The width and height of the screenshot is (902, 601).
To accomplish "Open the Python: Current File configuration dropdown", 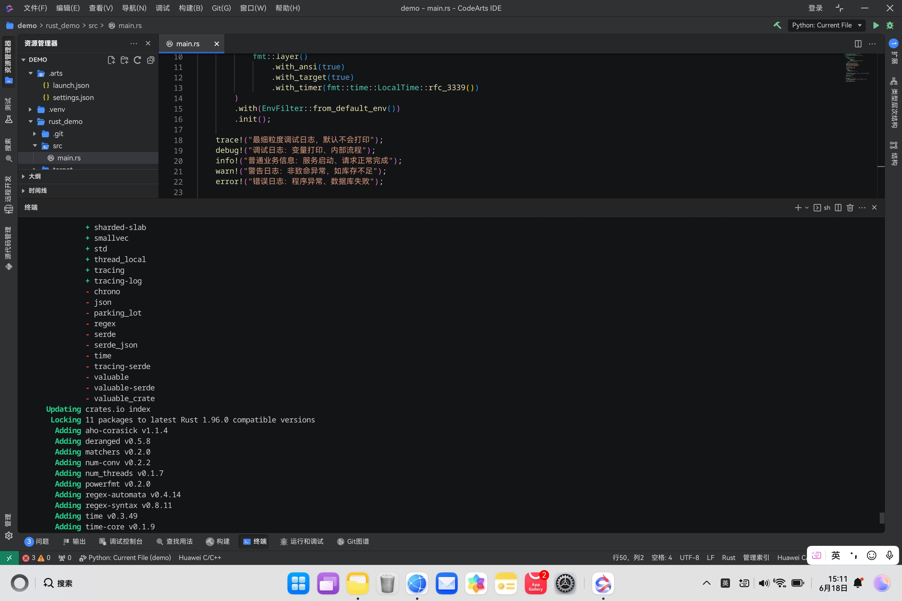I will point(827,25).
